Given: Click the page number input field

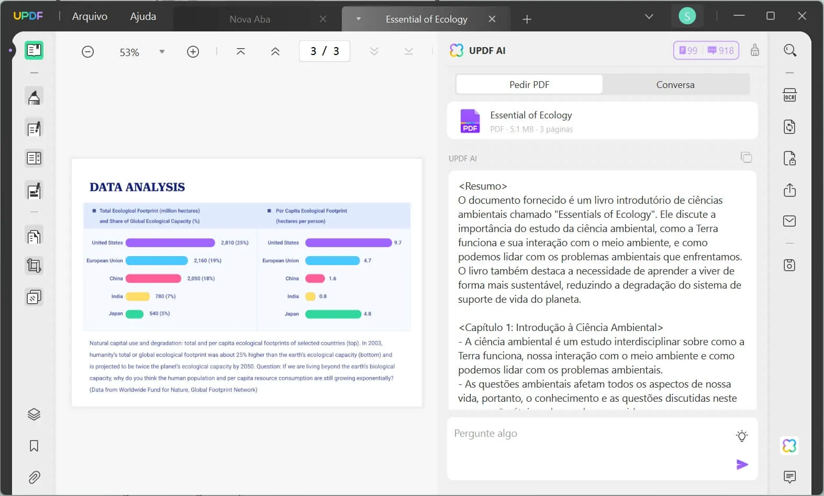Looking at the screenshot, I should pyautogui.click(x=325, y=51).
